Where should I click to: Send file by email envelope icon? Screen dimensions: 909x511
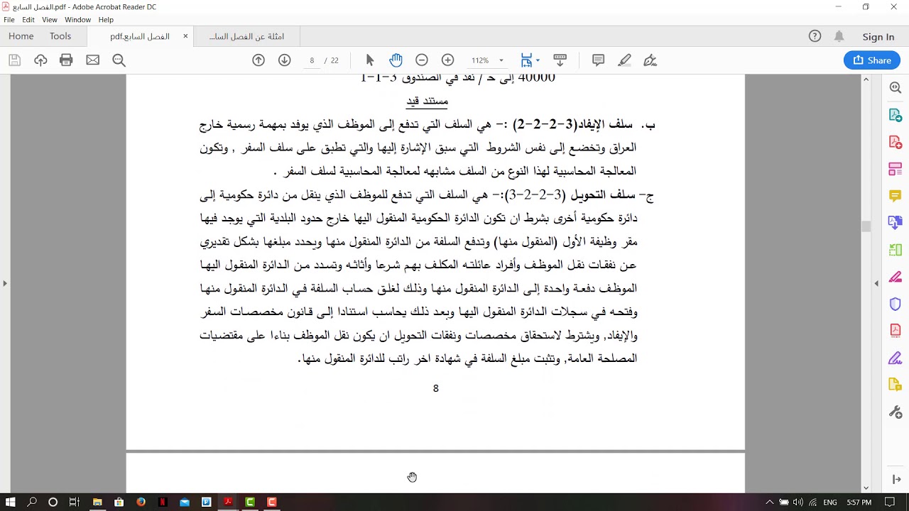point(92,60)
